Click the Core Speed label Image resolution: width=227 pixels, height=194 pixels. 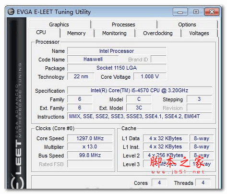(50, 138)
